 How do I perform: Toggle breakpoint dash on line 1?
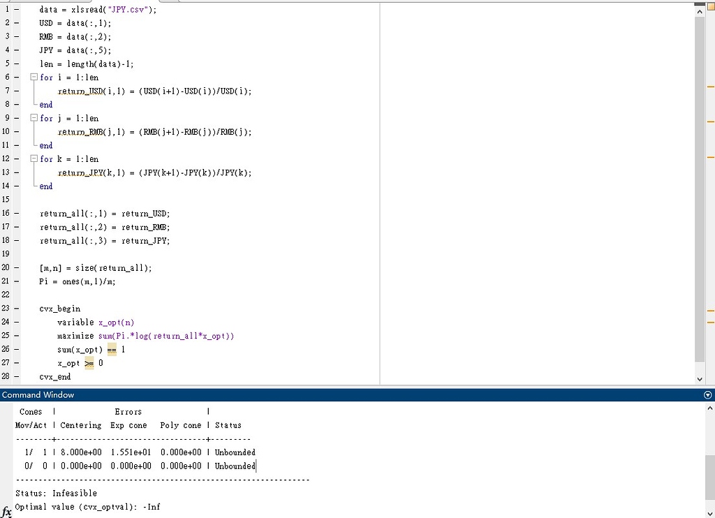(x=17, y=9)
